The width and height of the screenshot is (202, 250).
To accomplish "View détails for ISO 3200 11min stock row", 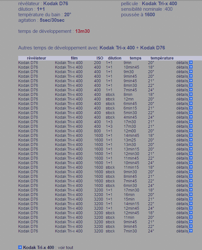I will tap(182, 217).
